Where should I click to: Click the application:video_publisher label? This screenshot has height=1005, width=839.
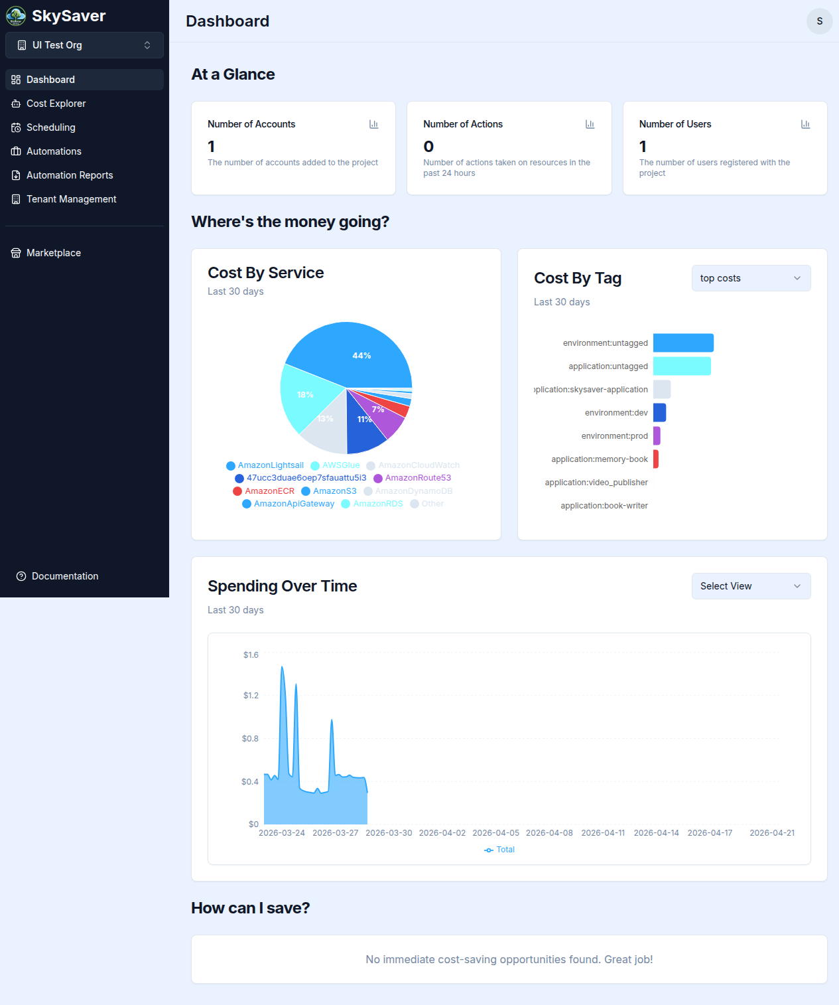tap(596, 483)
